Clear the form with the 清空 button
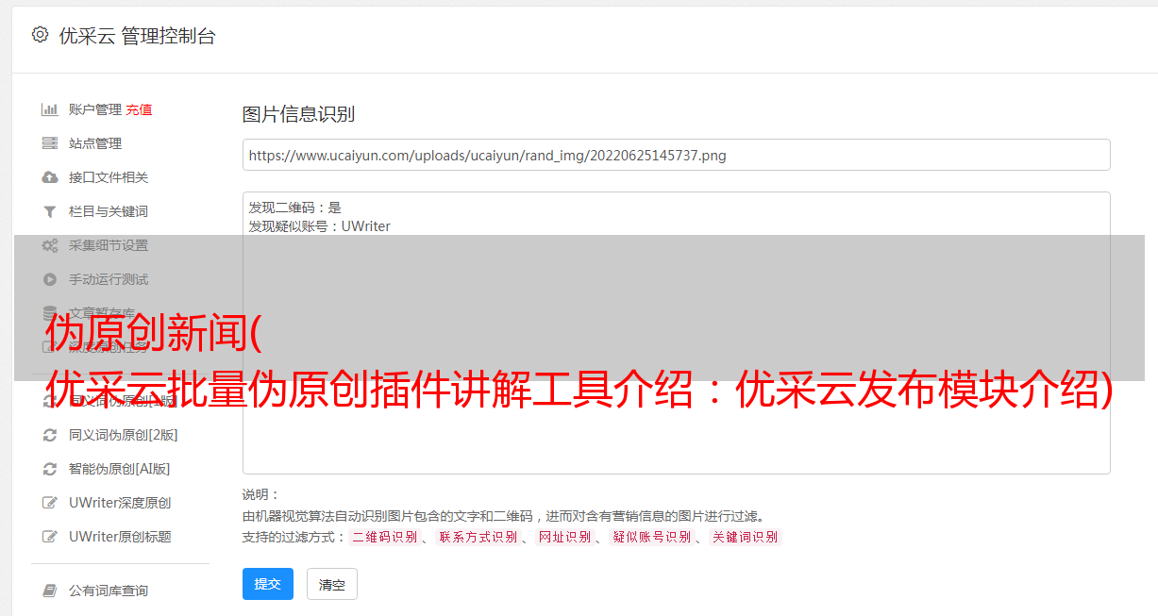 point(332,584)
